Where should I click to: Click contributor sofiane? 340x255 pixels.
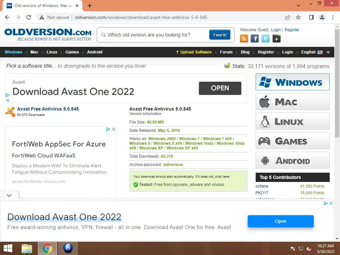click(262, 186)
